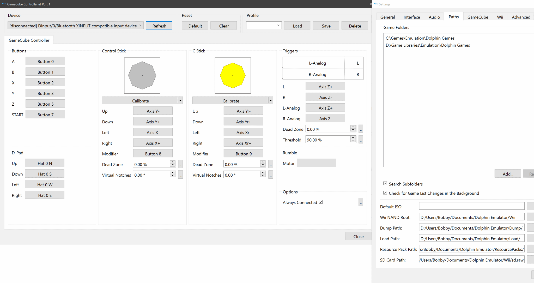Click the gray Control Stick octagon display

pyautogui.click(x=142, y=75)
